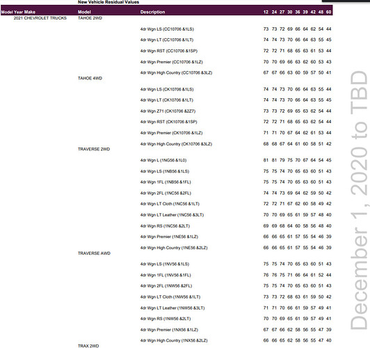
Task: Select the TAHOE 4WD model label
Action: coord(90,78)
